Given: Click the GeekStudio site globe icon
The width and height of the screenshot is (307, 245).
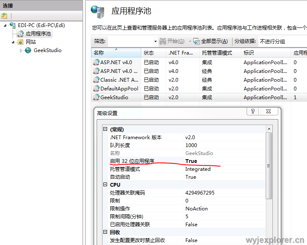Looking at the screenshot, I should 28,50.
